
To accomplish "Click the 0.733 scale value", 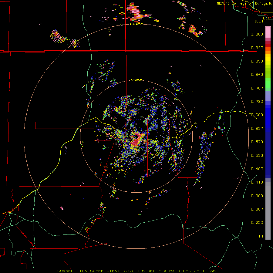I will pyautogui.click(x=257, y=102).
